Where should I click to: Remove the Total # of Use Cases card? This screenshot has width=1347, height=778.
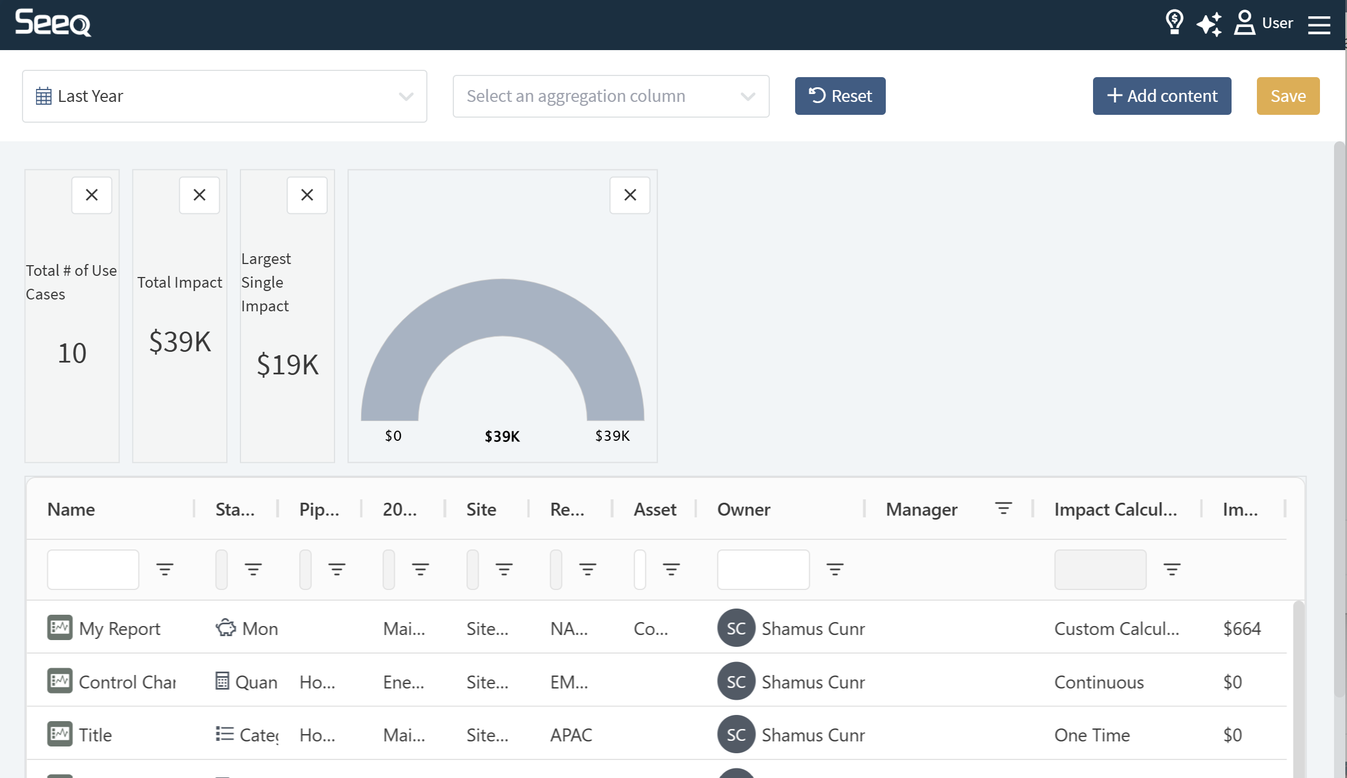coord(92,195)
